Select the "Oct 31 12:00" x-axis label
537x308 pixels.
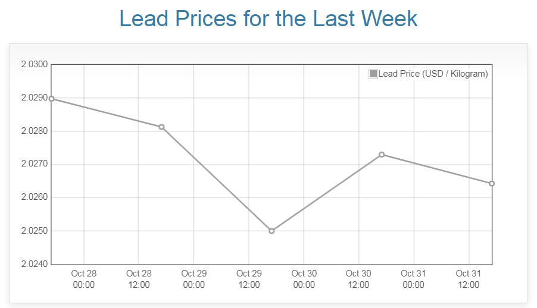point(469,279)
